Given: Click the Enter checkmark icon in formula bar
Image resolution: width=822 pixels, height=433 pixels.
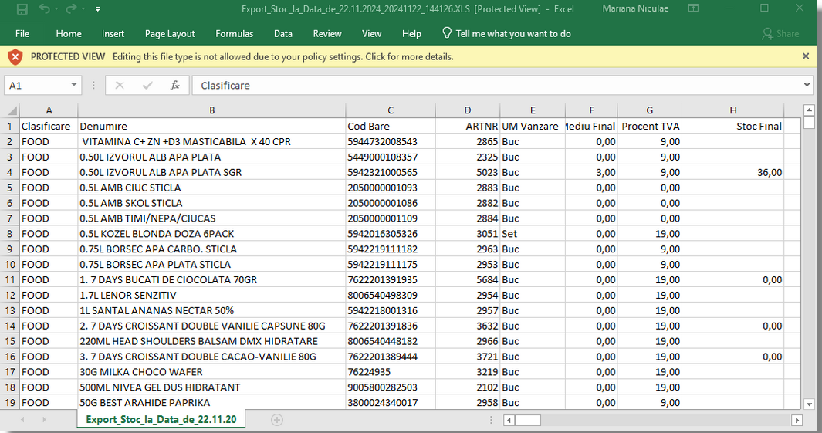Looking at the screenshot, I should 147,86.
